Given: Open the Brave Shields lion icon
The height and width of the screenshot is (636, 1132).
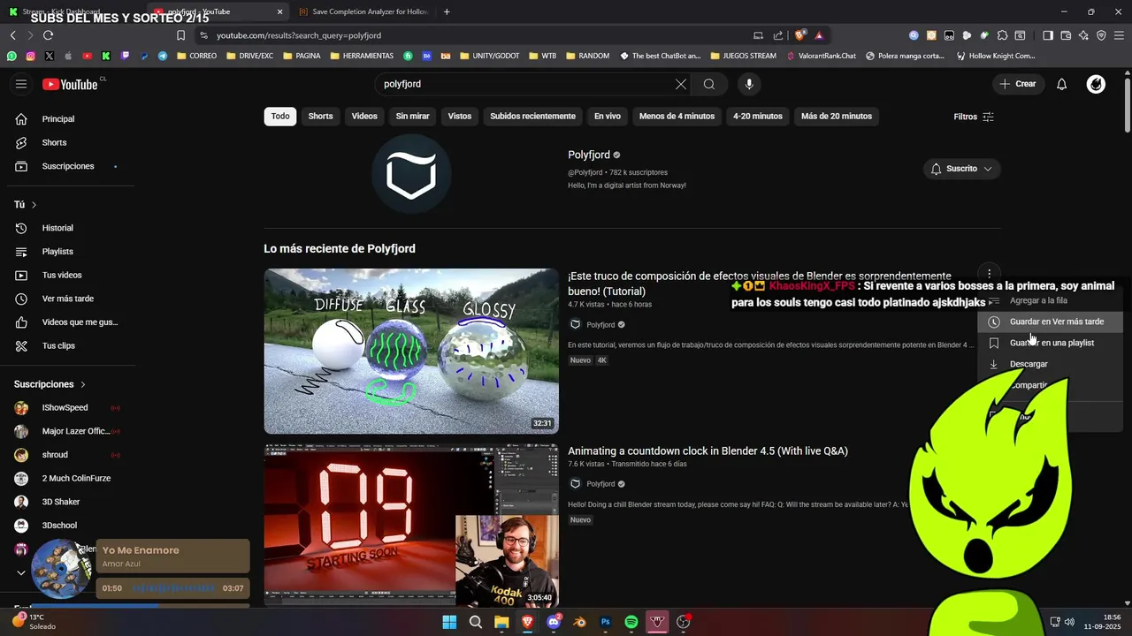Looking at the screenshot, I should click(799, 35).
